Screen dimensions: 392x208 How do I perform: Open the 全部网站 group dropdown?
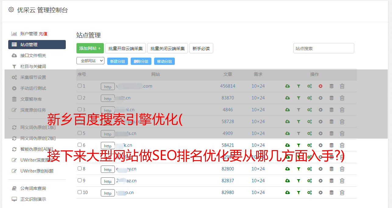click(90, 61)
